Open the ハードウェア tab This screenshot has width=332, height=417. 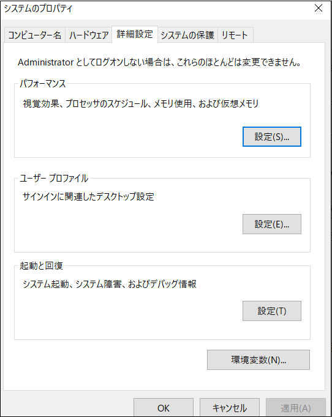pyautogui.click(x=89, y=35)
